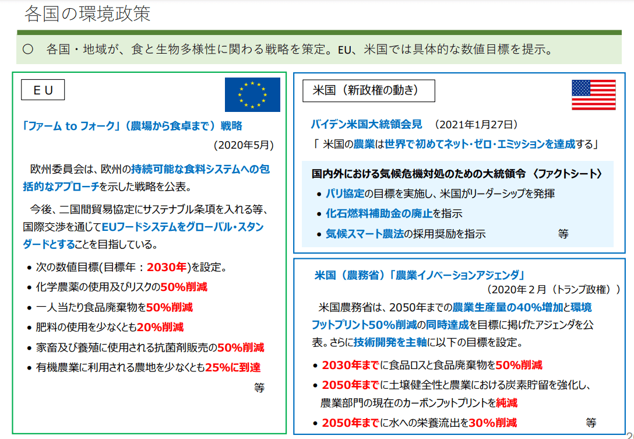Viewport: 634px width, 439px height.
Task: Click the date (2021年1月27日)
Action: [476, 124]
